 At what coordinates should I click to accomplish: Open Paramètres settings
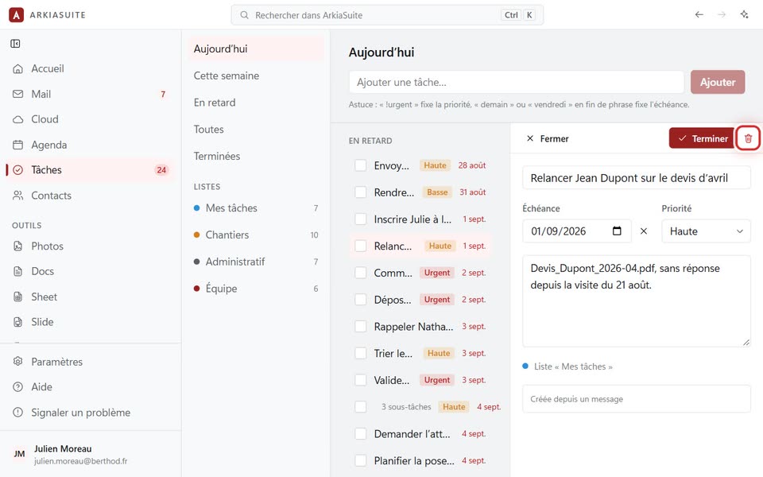[91, 362]
